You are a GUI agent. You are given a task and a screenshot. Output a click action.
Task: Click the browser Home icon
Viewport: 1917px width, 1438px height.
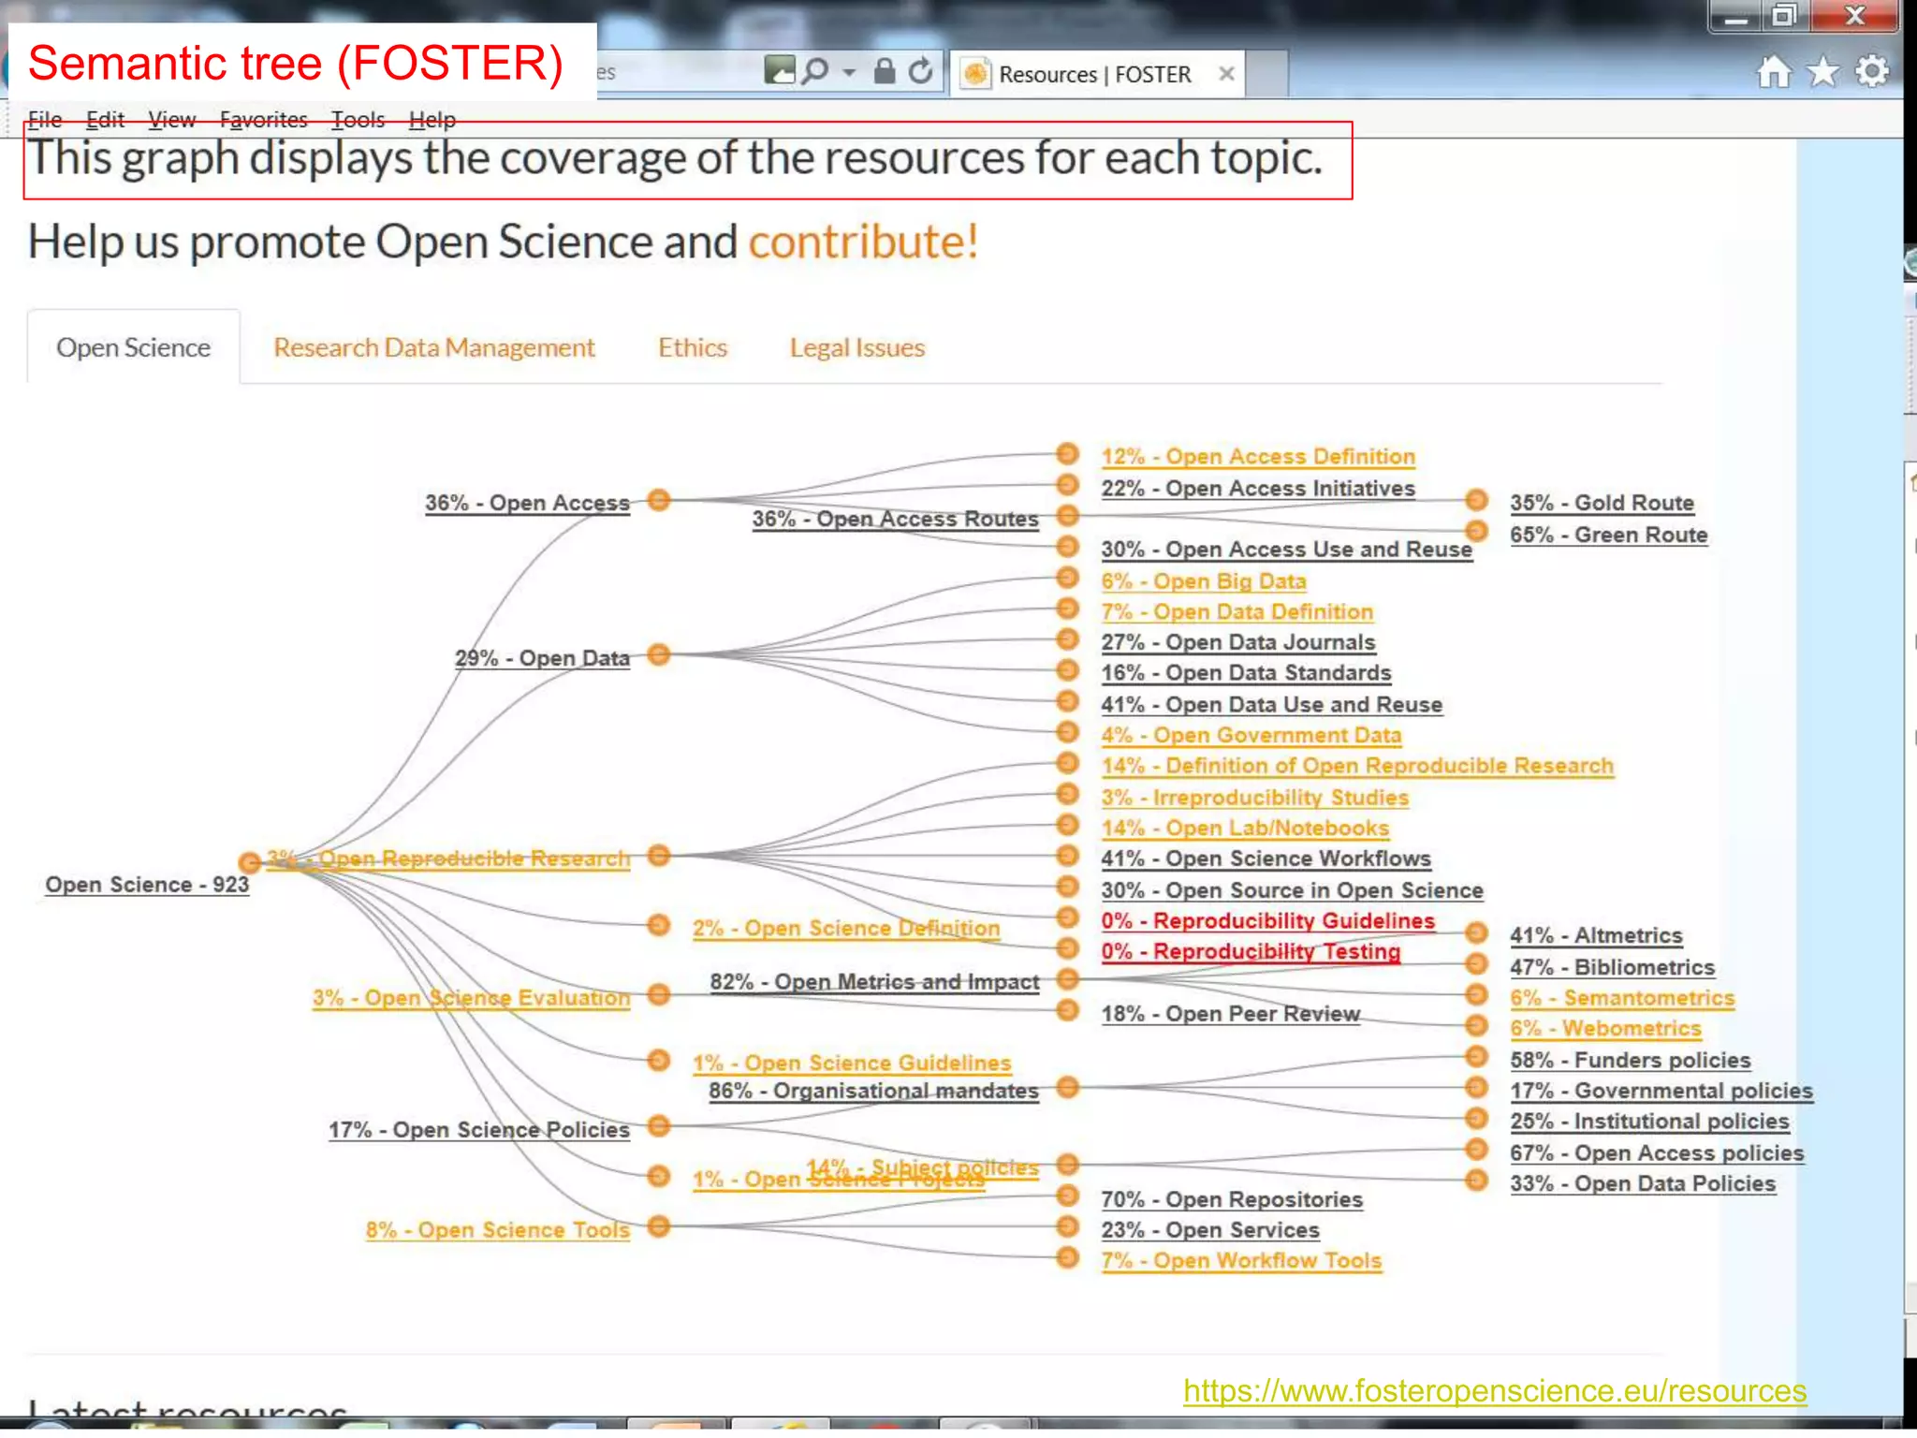click(1773, 72)
